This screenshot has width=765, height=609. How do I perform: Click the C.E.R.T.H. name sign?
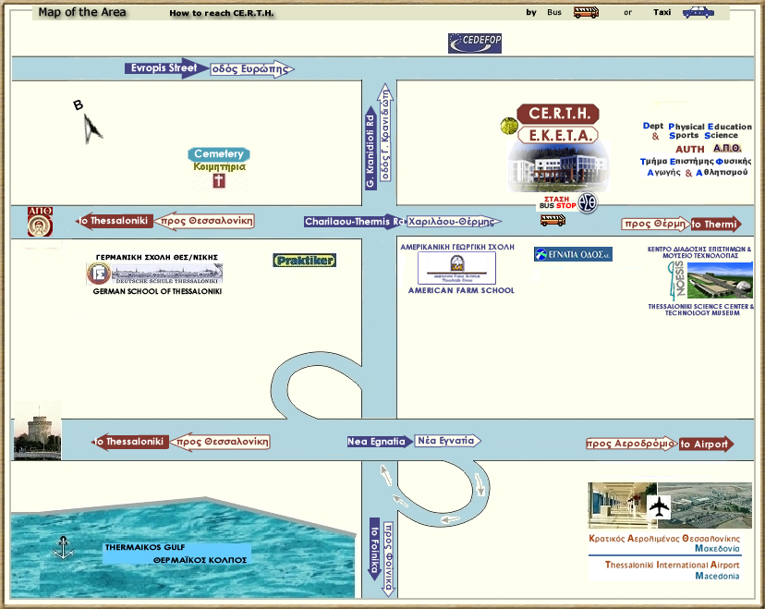(x=557, y=115)
